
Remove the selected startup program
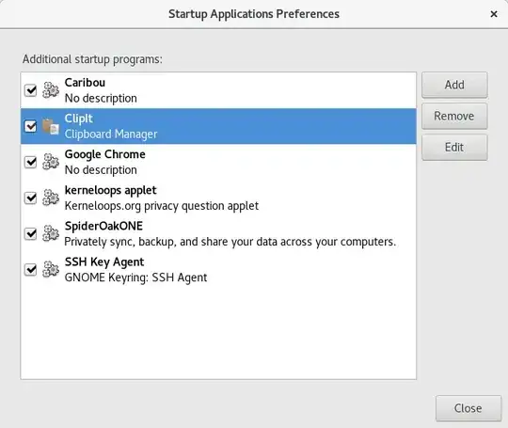coord(454,116)
